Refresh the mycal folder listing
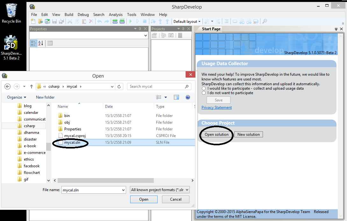The width and height of the screenshot is (347, 221). pyautogui.click(x=119, y=86)
